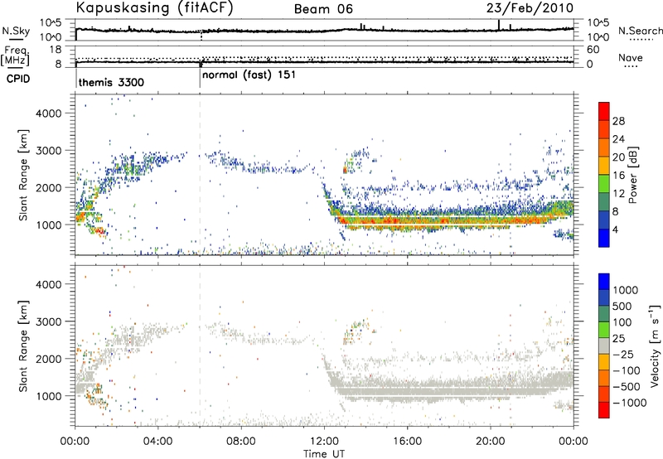
Task: Click the 'normal (fast) 151' CPID text
Action: pos(249,75)
